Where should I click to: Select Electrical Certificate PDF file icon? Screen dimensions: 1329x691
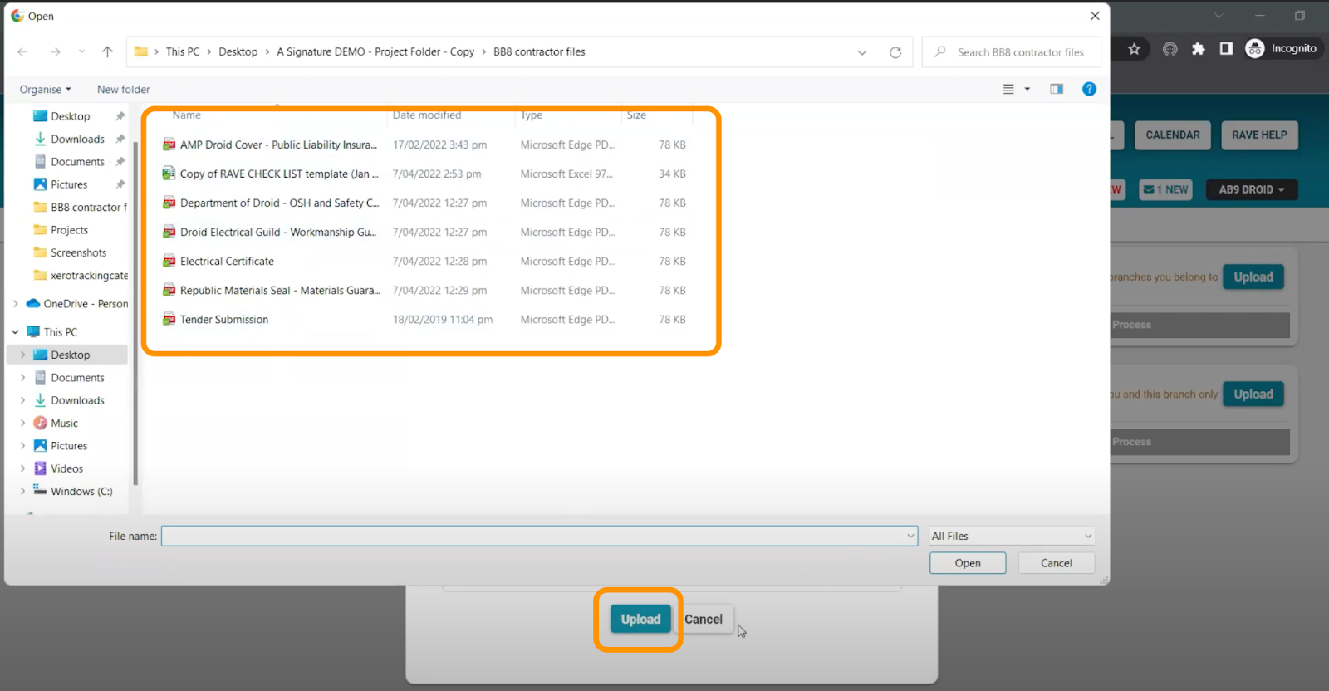[169, 261]
